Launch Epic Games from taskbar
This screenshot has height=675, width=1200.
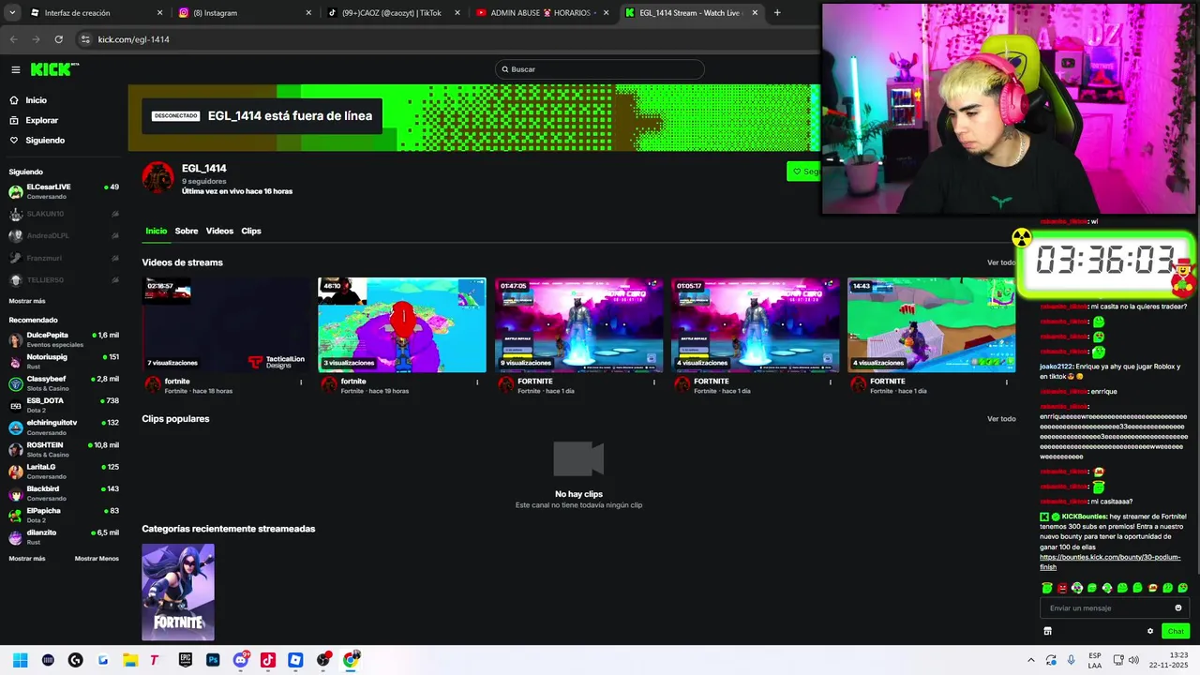pyautogui.click(x=186, y=660)
